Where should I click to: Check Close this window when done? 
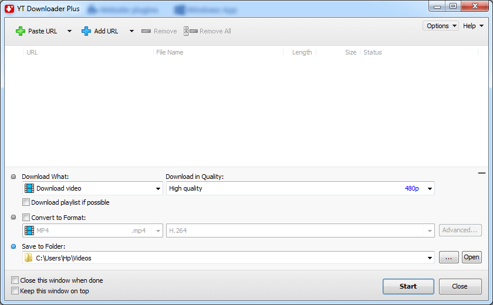click(x=15, y=280)
